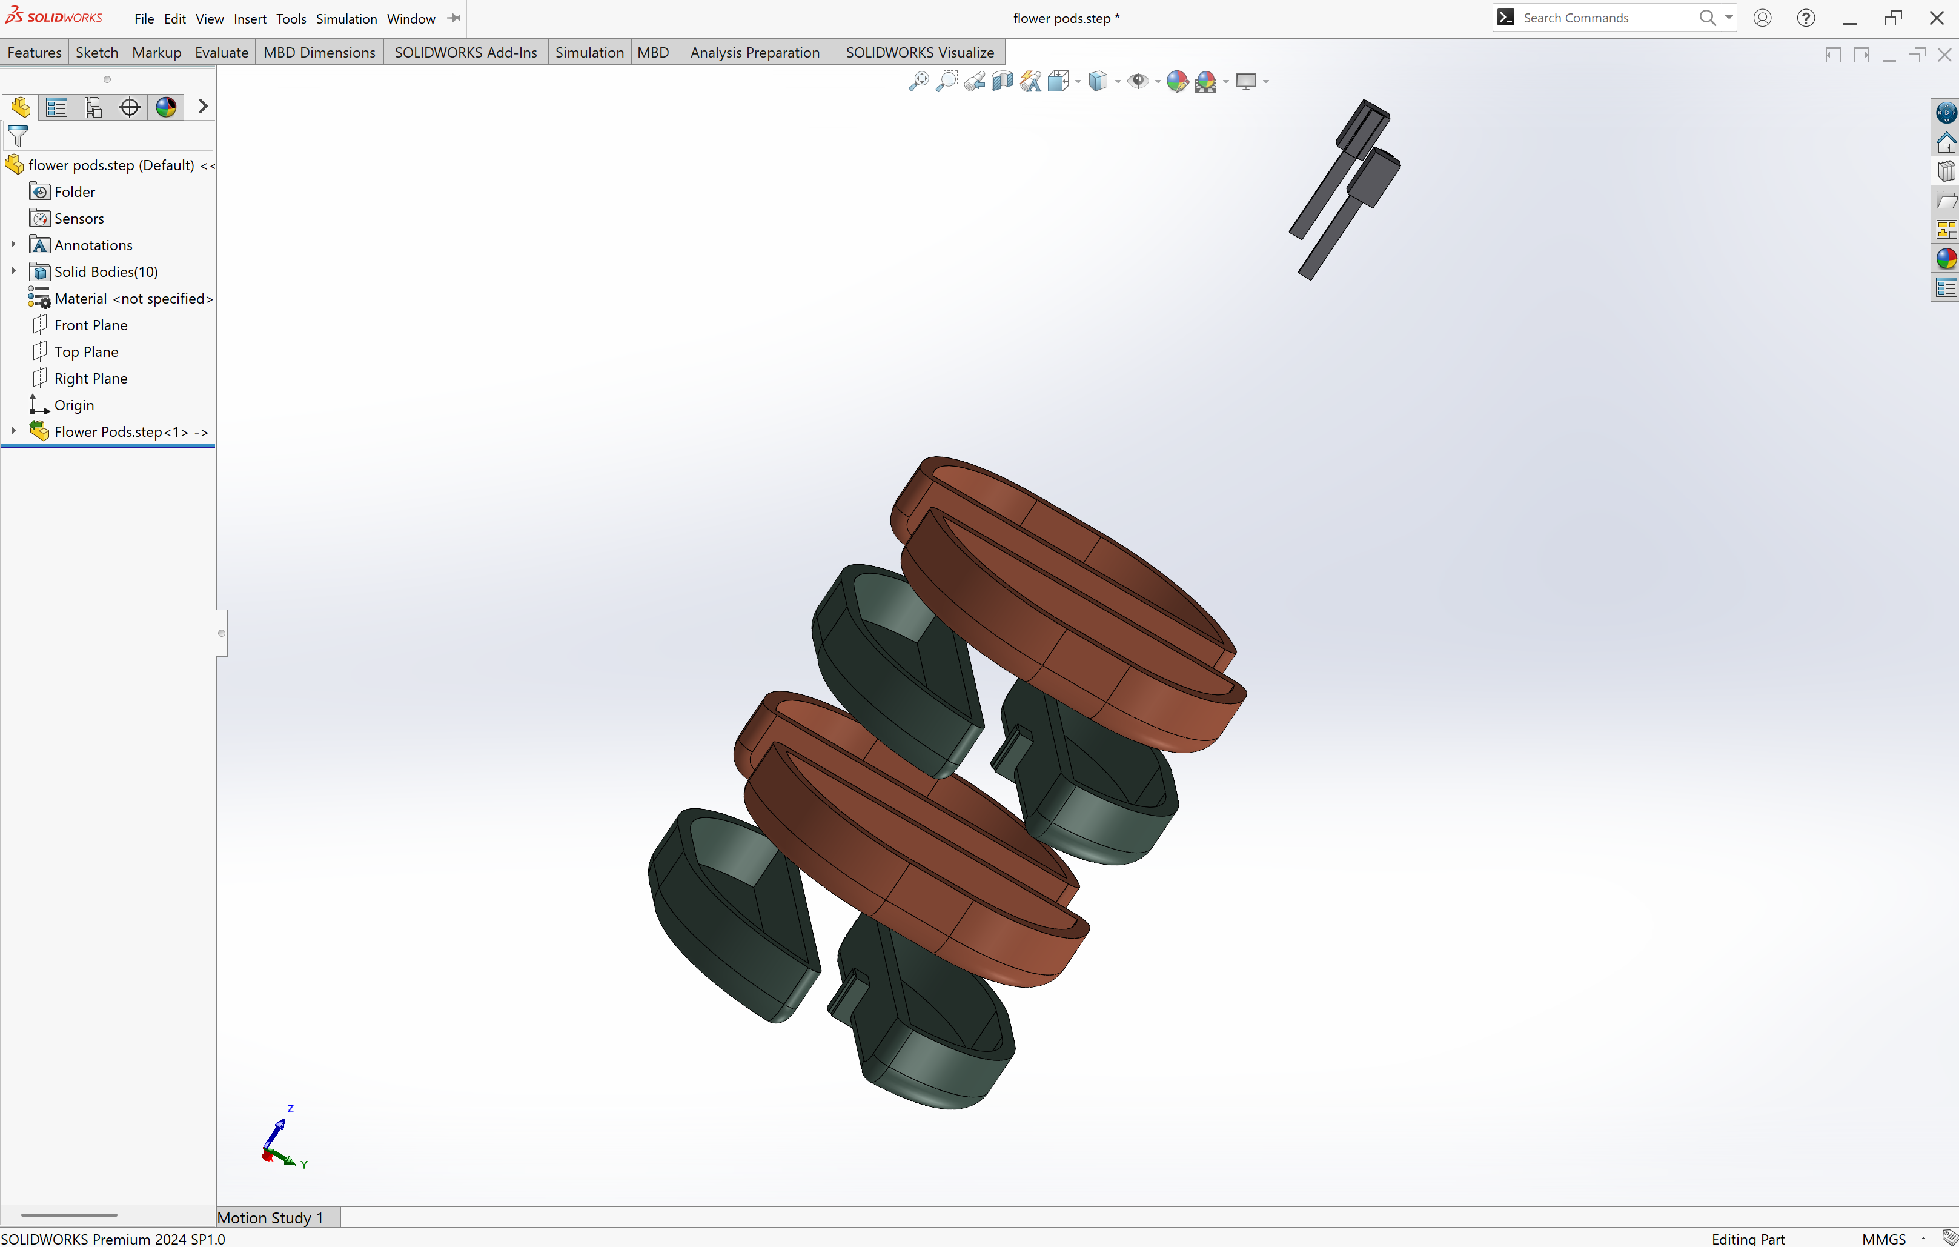Screen dimensions: 1959x1247
Task: Open the PropertyManager tab icon
Action: [57, 107]
